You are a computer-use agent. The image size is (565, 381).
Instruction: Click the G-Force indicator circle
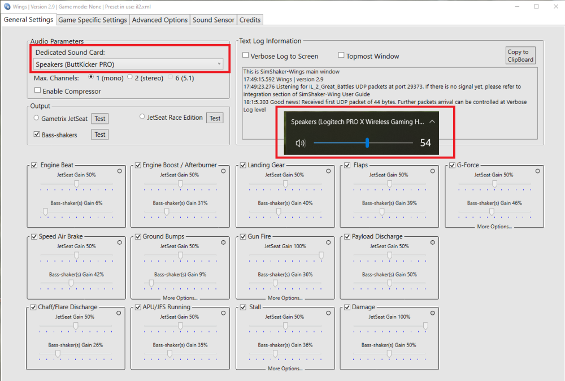point(536,171)
